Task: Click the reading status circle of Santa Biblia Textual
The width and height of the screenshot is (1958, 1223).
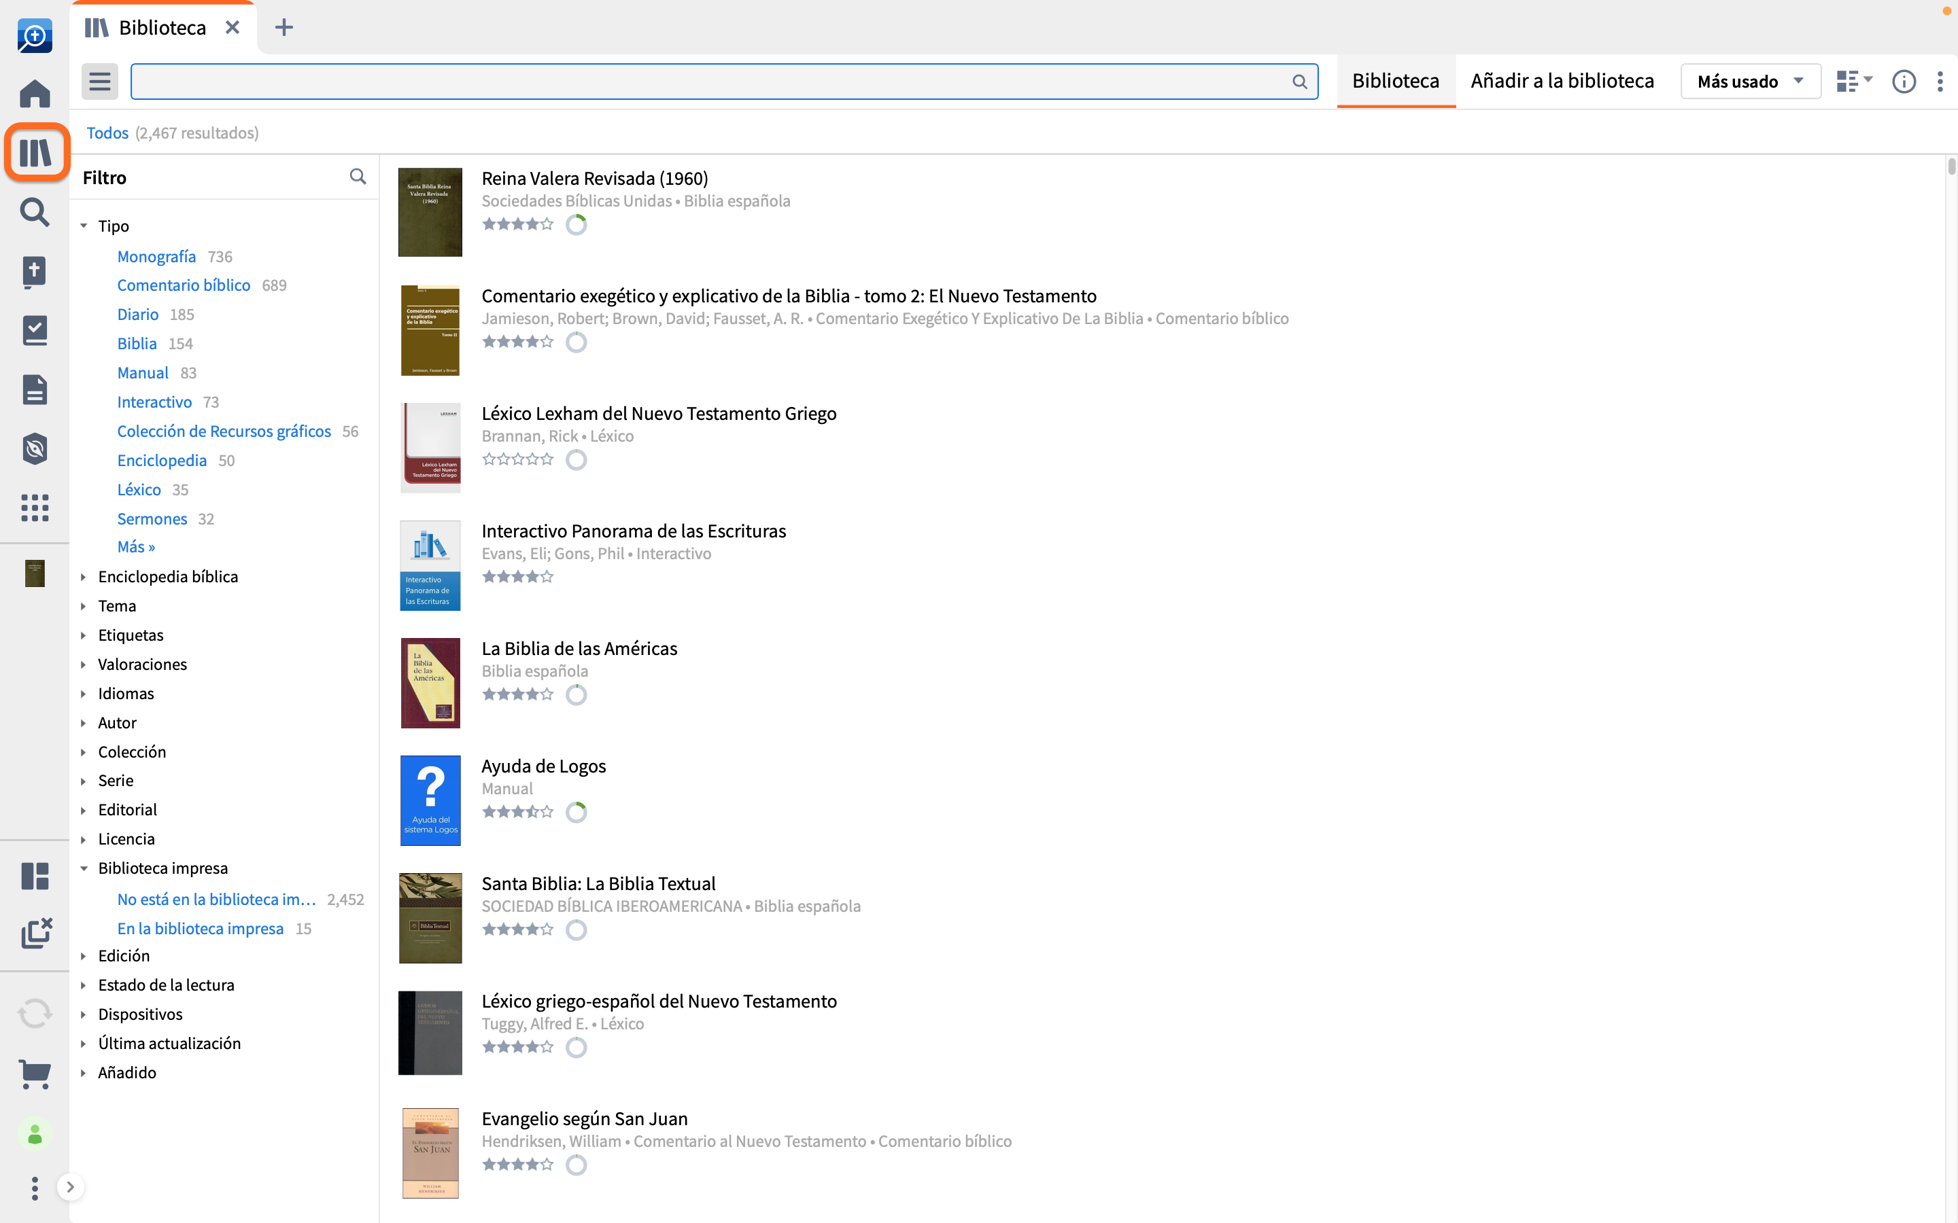Action: pos(576,929)
